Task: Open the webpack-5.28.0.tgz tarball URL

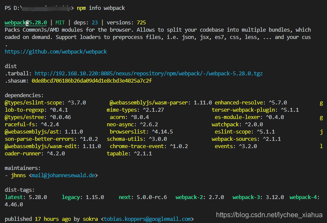Action: coord(148,74)
